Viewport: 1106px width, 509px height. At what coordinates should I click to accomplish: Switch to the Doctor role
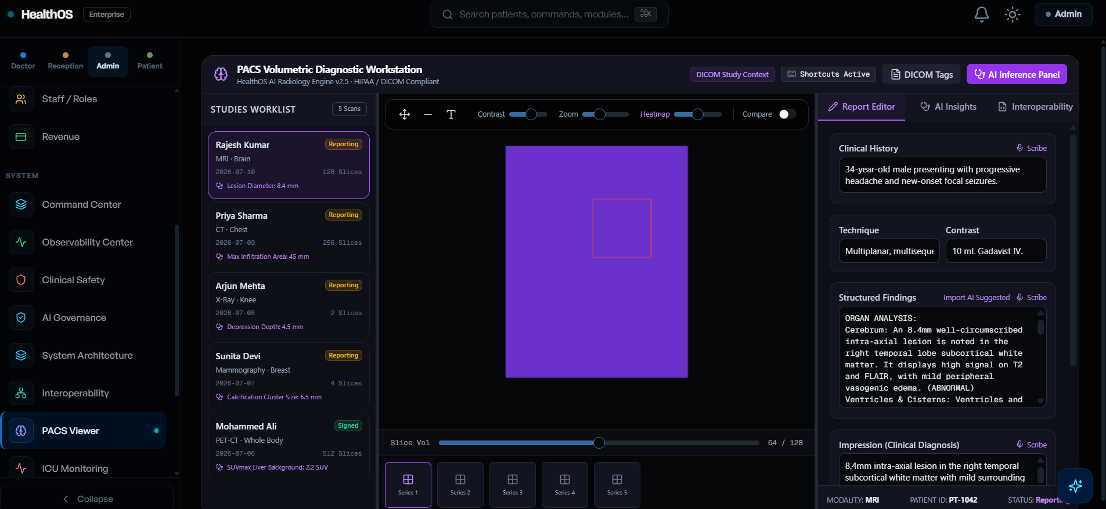tap(23, 62)
